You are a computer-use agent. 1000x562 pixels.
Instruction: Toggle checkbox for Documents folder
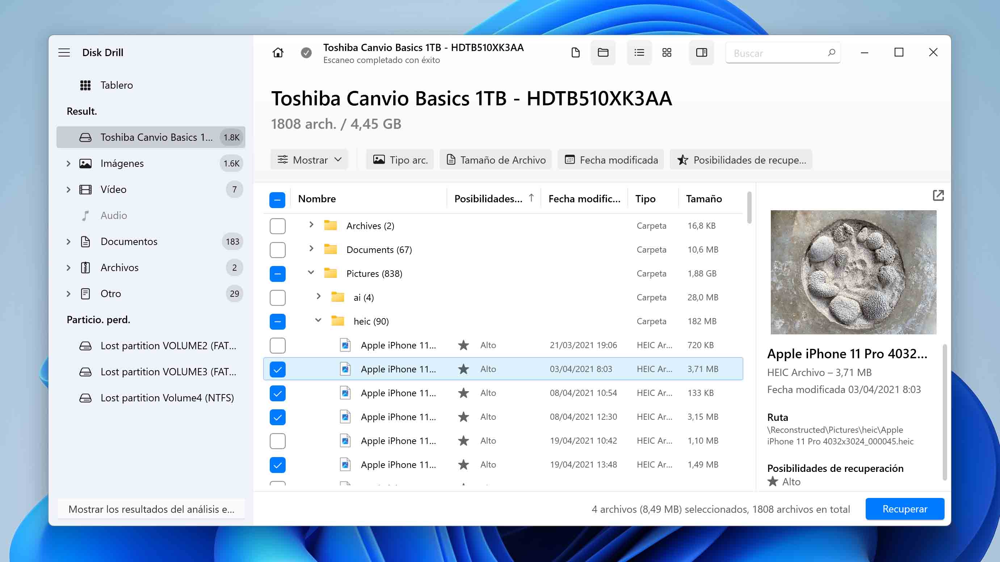(x=277, y=249)
